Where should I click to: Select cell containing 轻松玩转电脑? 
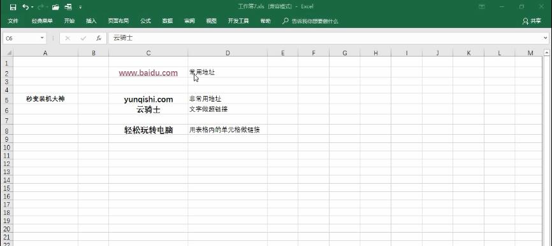(x=149, y=130)
